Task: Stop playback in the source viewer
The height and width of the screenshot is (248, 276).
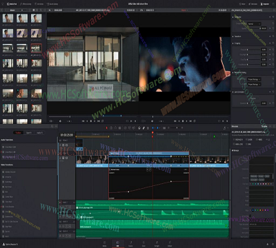Action: 91,121
